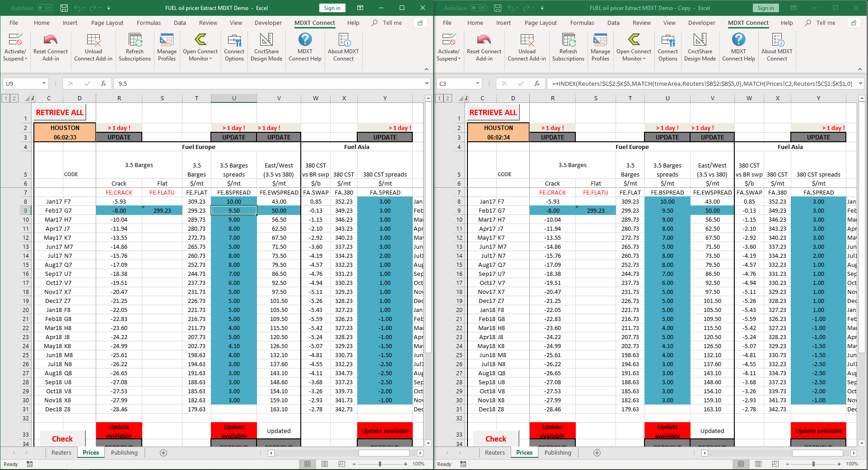Open Connect Monitor dropdown in right window
This screenshot has height=470, width=868.
(x=634, y=47)
